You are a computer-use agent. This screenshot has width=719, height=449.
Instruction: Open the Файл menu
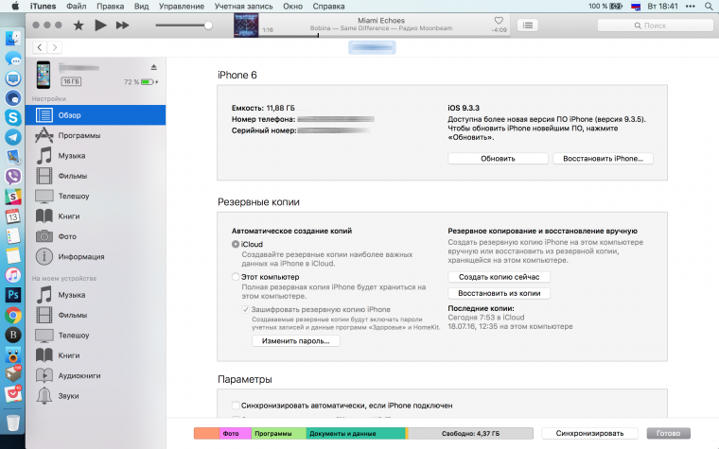pos(76,7)
